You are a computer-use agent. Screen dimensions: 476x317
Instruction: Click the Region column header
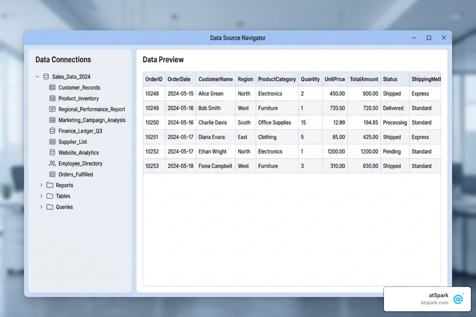point(245,79)
